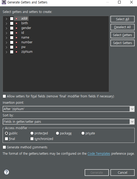This screenshot has height=179, width=137.
Task: Select the gender field label
Action: 26,28
